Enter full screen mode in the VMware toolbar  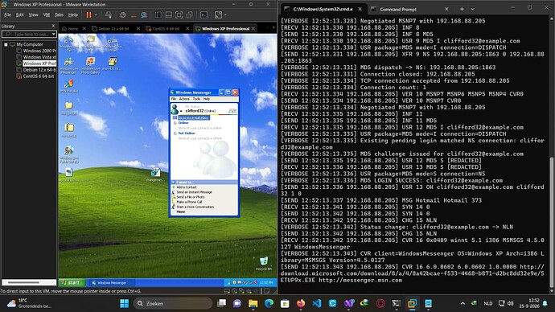click(x=179, y=14)
